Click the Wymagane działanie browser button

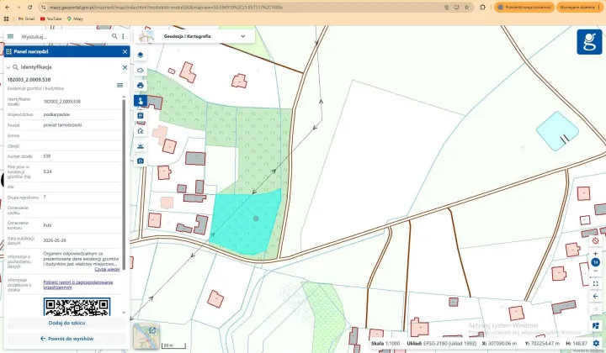[580, 7]
